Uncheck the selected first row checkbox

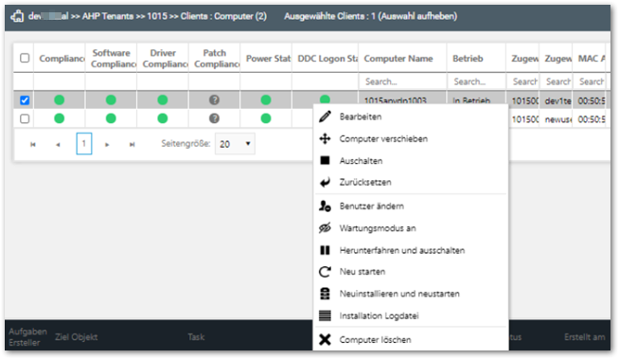pyautogui.click(x=25, y=99)
